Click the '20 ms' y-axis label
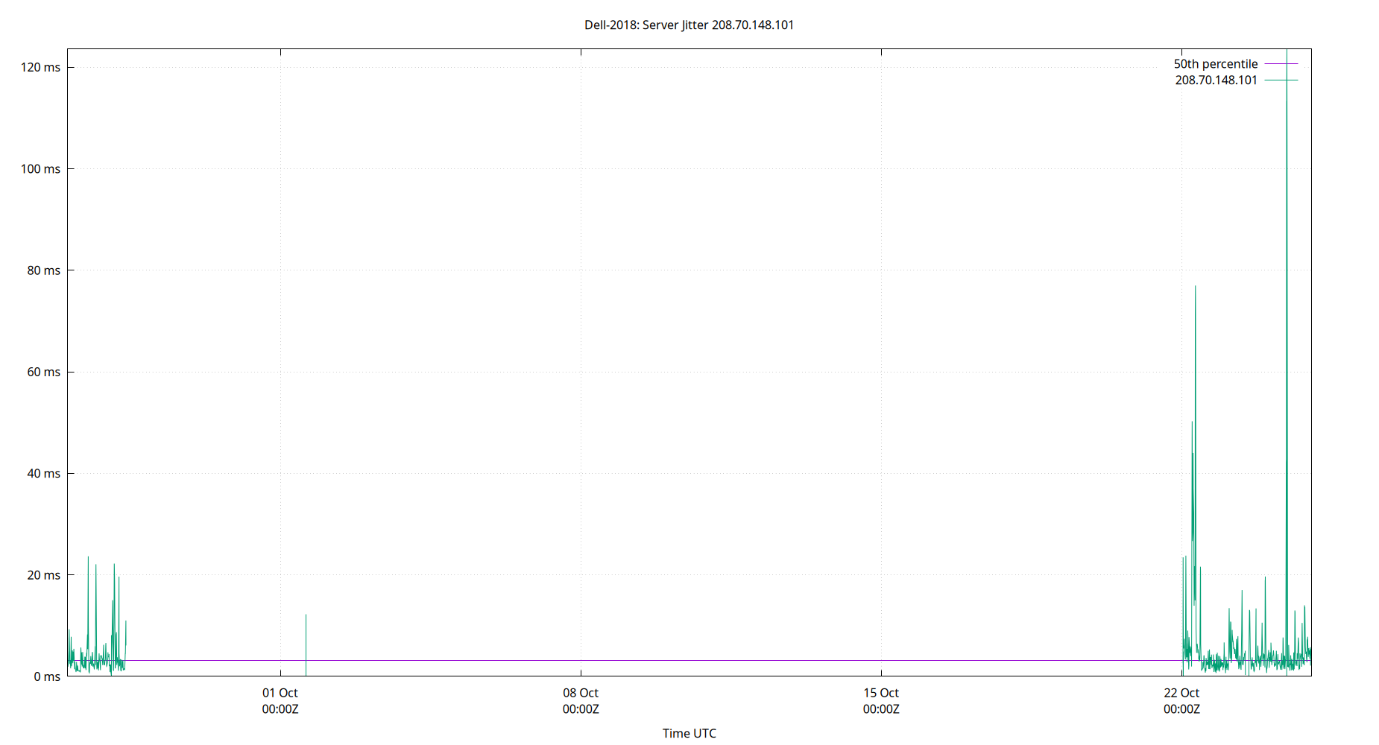The image size is (1379, 745). (43, 574)
